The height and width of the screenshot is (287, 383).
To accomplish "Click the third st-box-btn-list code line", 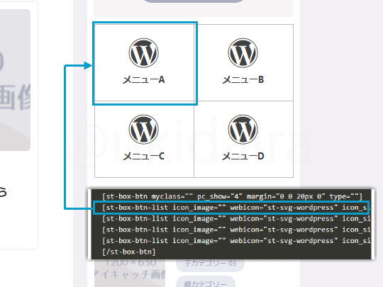I will pyautogui.click(x=236, y=230).
